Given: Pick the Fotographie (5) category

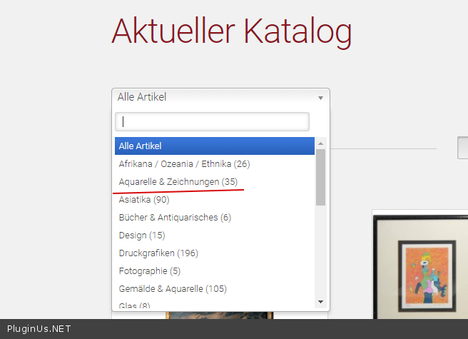Looking at the screenshot, I should pos(215,271).
